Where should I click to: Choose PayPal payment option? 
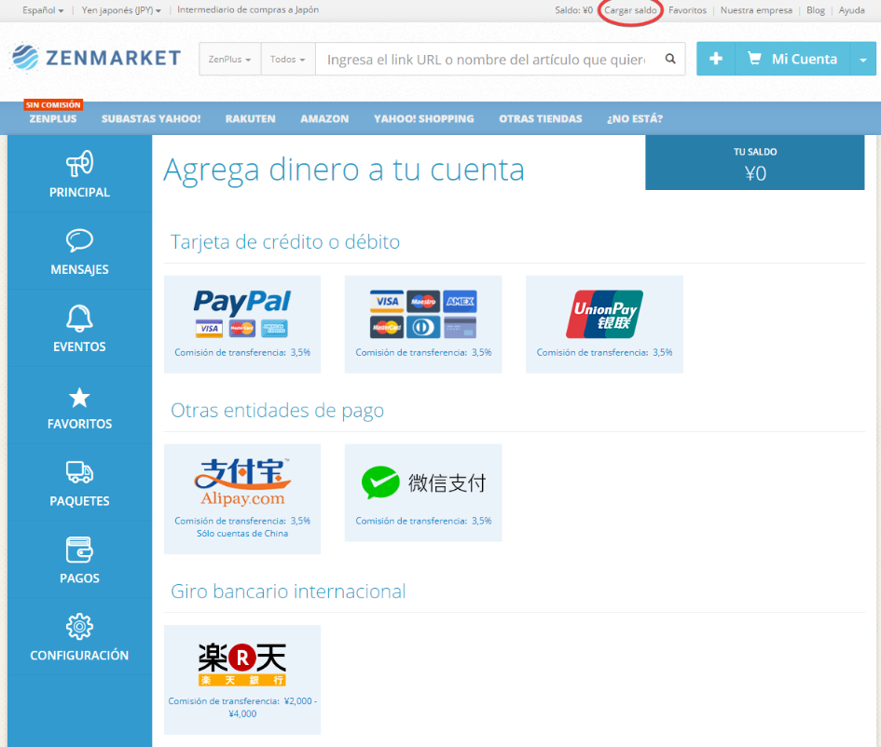point(242,324)
